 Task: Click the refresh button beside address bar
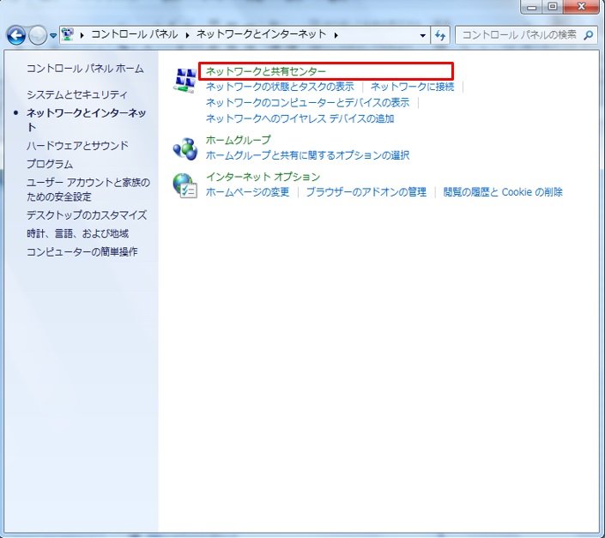point(441,35)
